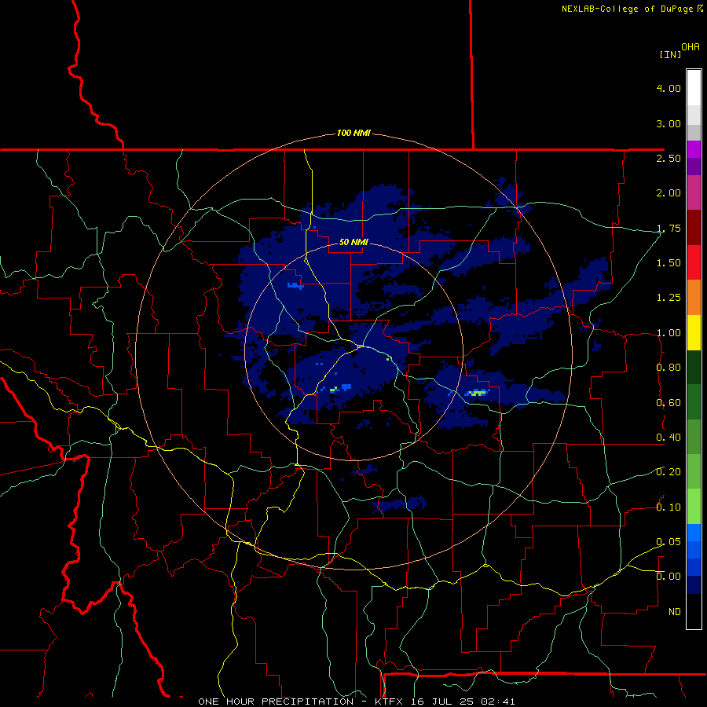Click the bright red 1.50 legend swatch
Image resolution: width=707 pixels, height=707 pixels.
[x=694, y=262]
